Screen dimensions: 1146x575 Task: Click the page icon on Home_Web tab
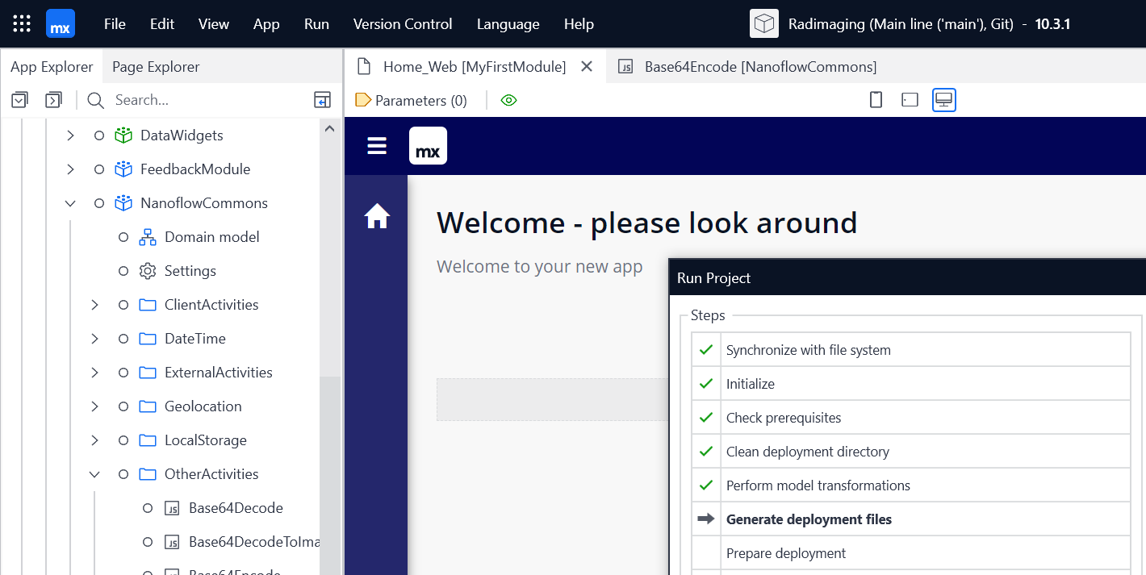pos(364,67)
